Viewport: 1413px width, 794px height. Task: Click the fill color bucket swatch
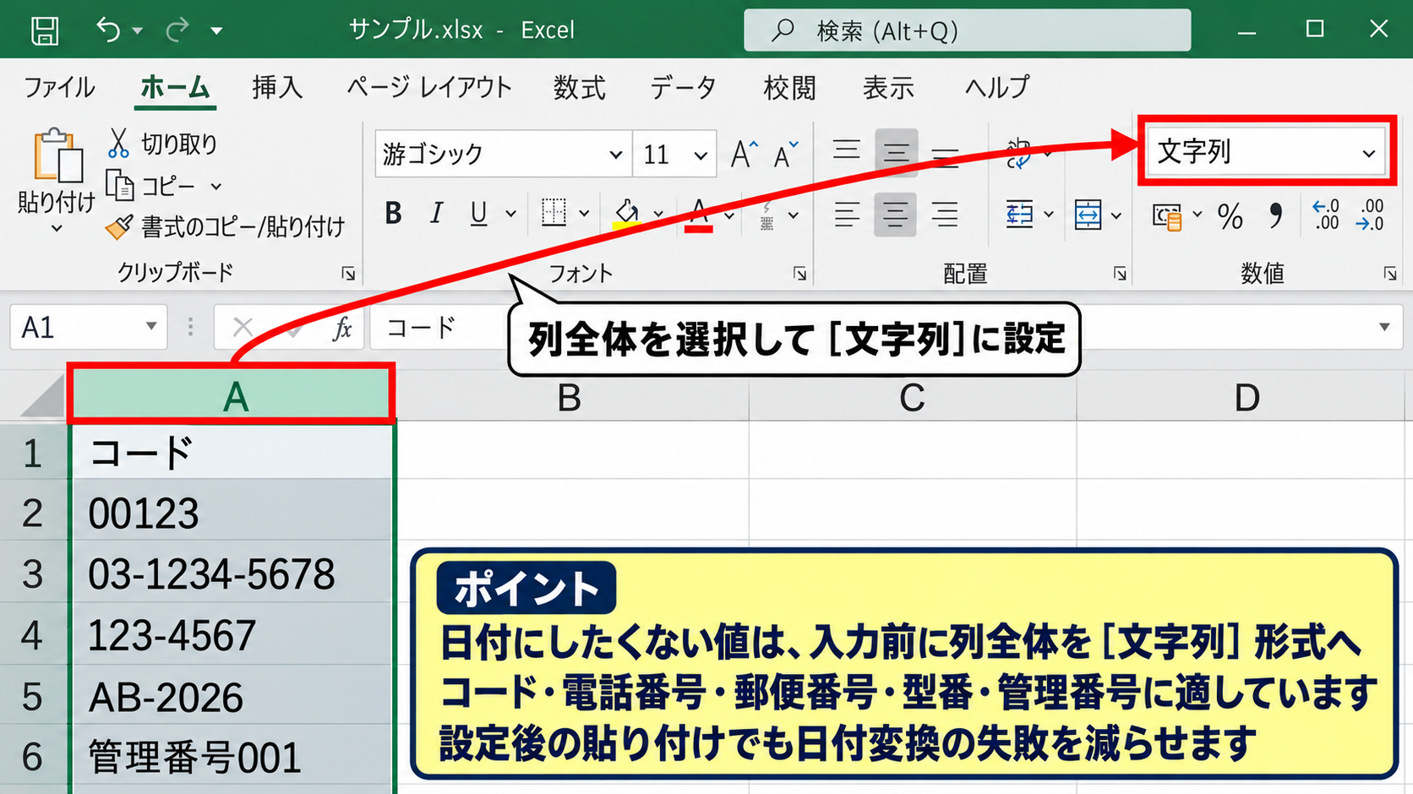point(626,213)
